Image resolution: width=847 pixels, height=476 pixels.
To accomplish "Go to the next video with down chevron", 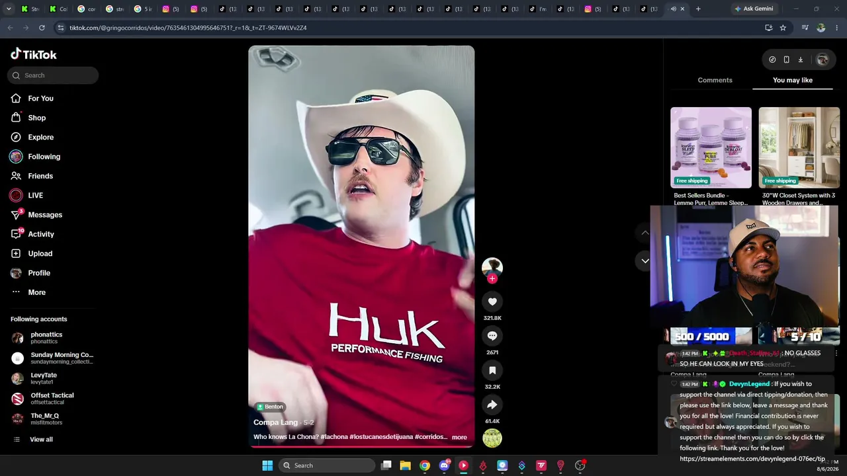I will pos(645,260).
